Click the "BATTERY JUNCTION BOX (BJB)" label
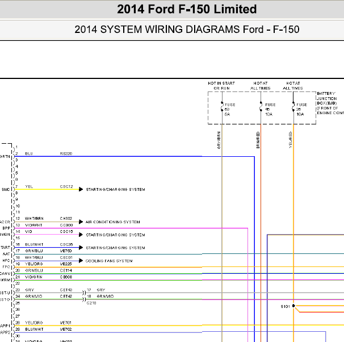The image size is (344, 342). coord(326,98)
